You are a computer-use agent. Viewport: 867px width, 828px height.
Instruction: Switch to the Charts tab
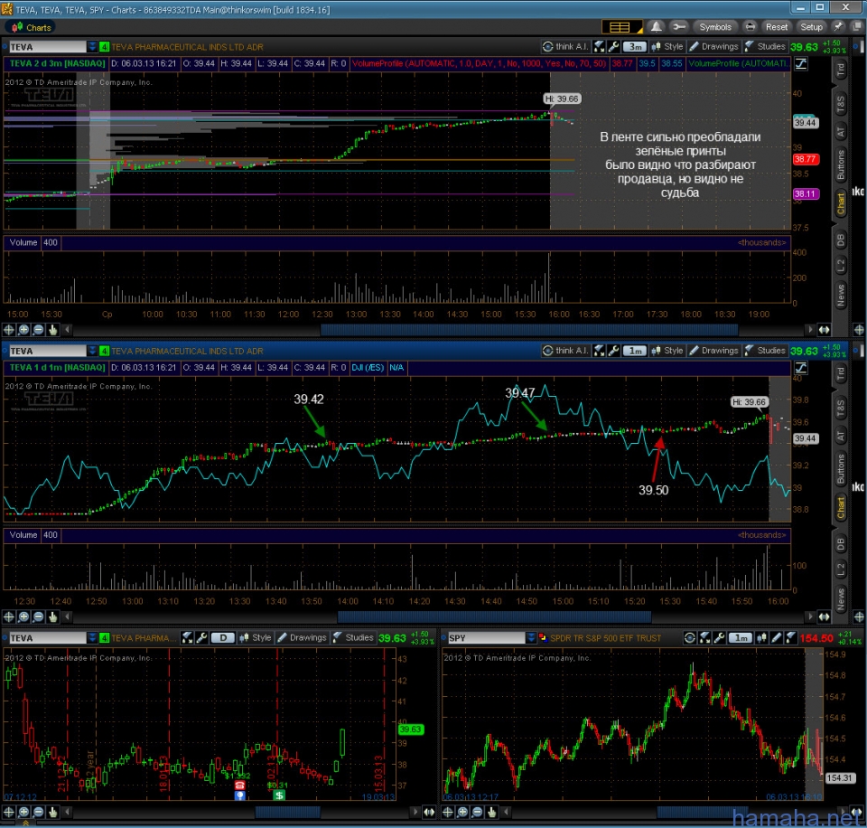pos(32,27)
